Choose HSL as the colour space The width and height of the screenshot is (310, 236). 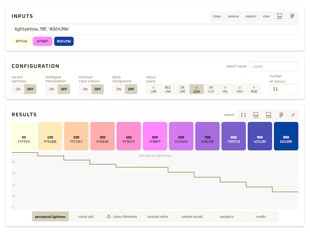[225, 89]
